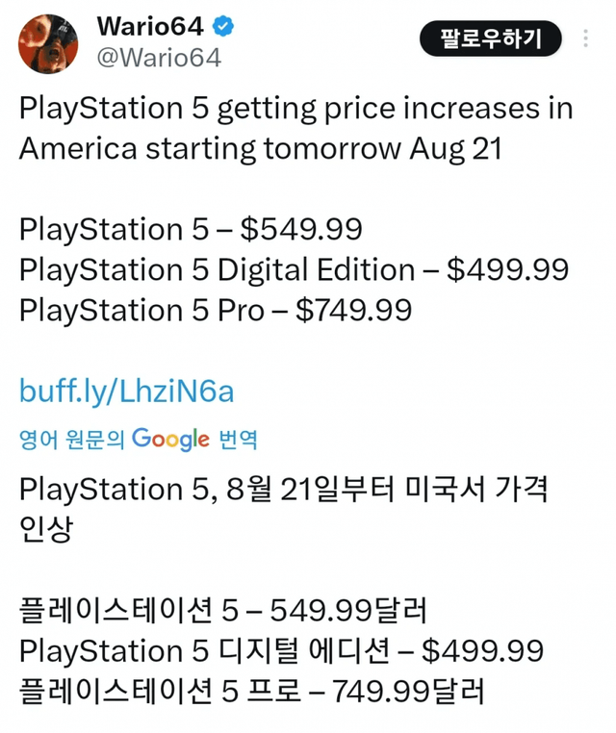
Task: Click the "디지털 에디션 – $499.99" translated line
Action: click(x=281, y=650)
